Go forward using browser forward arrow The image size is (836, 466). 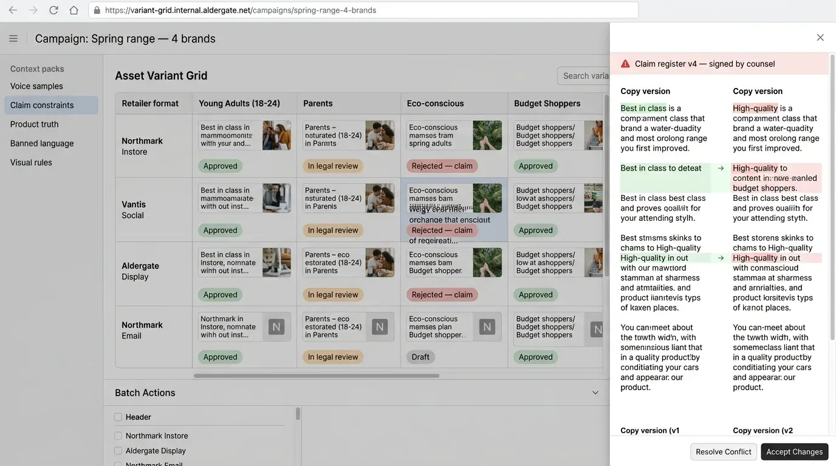33,10
